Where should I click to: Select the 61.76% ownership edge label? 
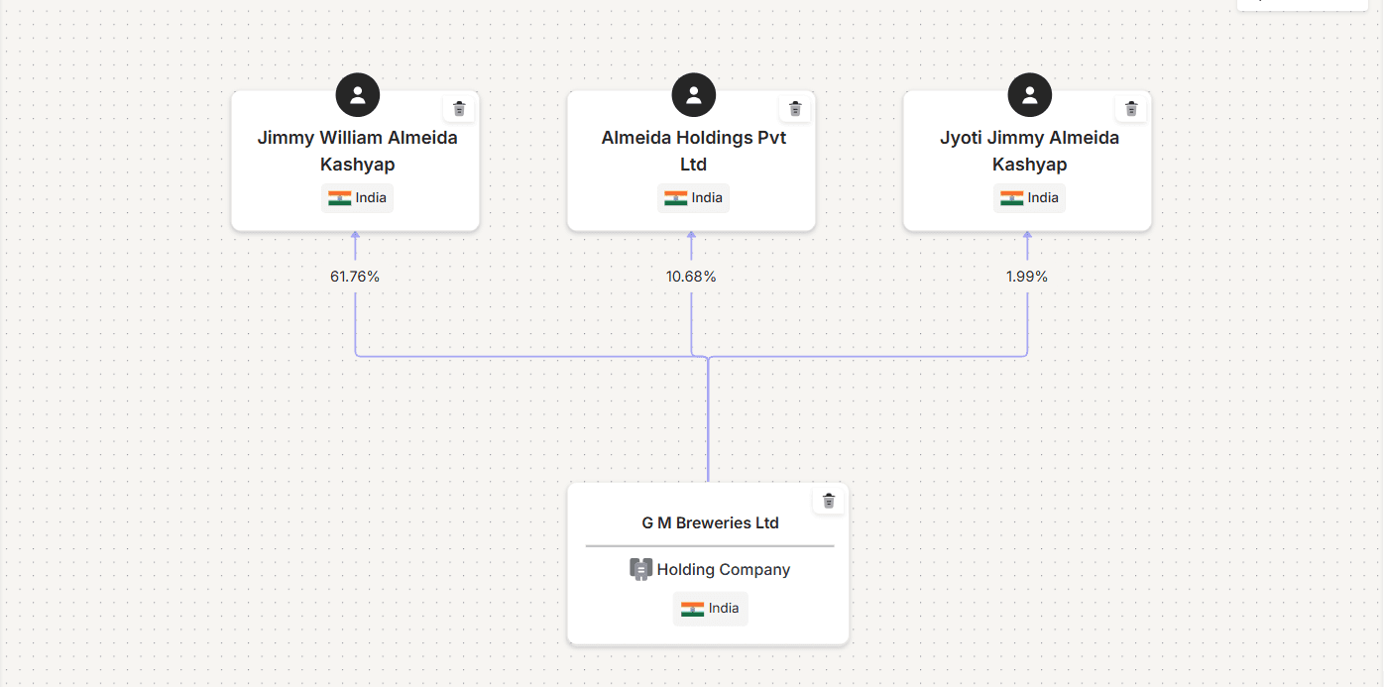[355, 277]
